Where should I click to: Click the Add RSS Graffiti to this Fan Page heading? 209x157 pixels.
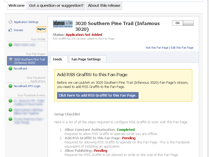(92, 75)
